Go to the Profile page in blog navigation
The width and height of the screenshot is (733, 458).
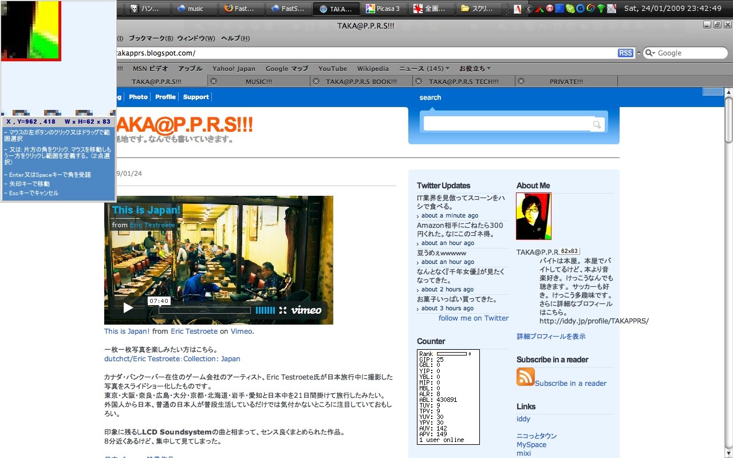pyautogui.click(x=165, y=97)
